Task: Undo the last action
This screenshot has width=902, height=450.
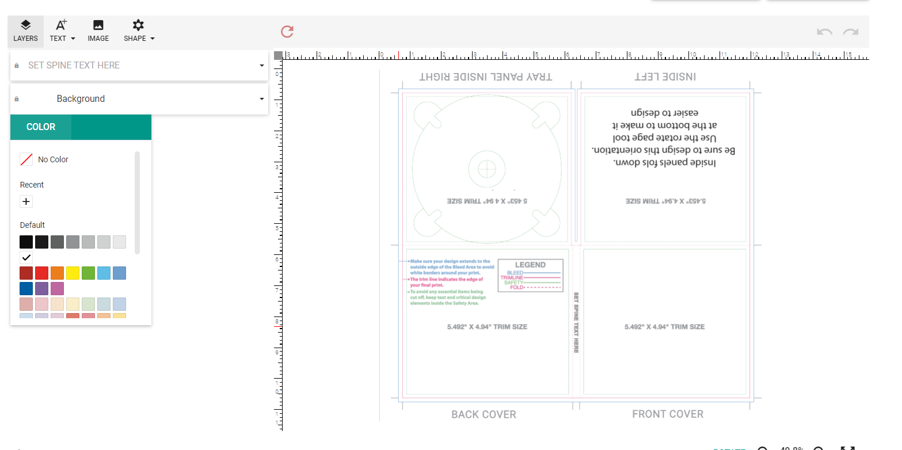Action: 824,32
